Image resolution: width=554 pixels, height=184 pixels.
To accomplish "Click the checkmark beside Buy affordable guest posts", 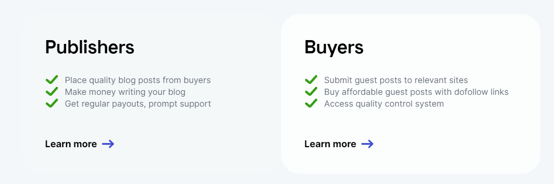I will coord(311,92).
